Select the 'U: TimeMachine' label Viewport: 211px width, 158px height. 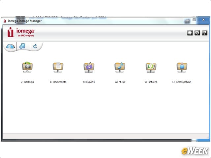pyautogui.click(x=182, y=82)
